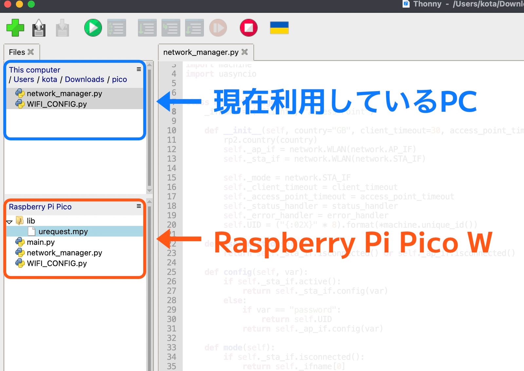Switch to the network_manager.py editor tab
Viewport: 524px width, 371px height.
201,52
